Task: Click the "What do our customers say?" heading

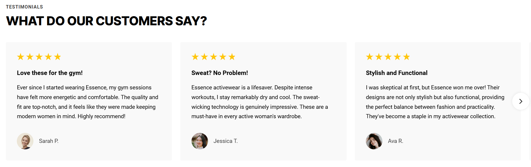Action: tap(106, 21)
